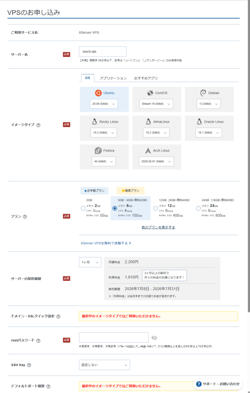
Task: Open help icon next to ドメイン・SSLクイック設定
Action: [x=58, y=317]
